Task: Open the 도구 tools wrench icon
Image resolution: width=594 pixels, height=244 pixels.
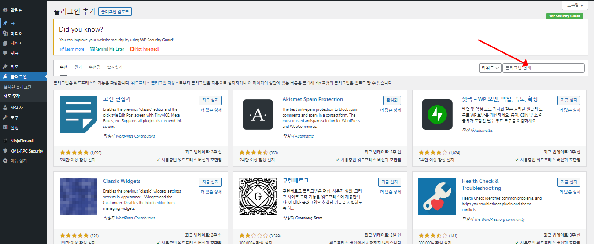Action: (5, 117)
